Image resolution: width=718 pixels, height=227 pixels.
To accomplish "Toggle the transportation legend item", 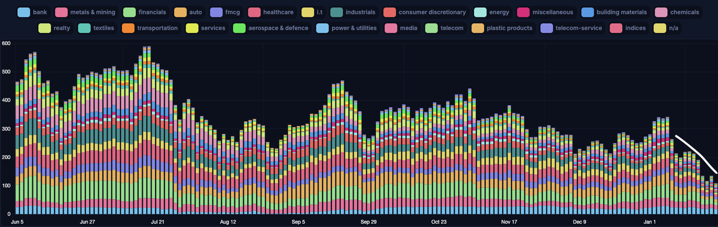I will (x=150, y=28).
